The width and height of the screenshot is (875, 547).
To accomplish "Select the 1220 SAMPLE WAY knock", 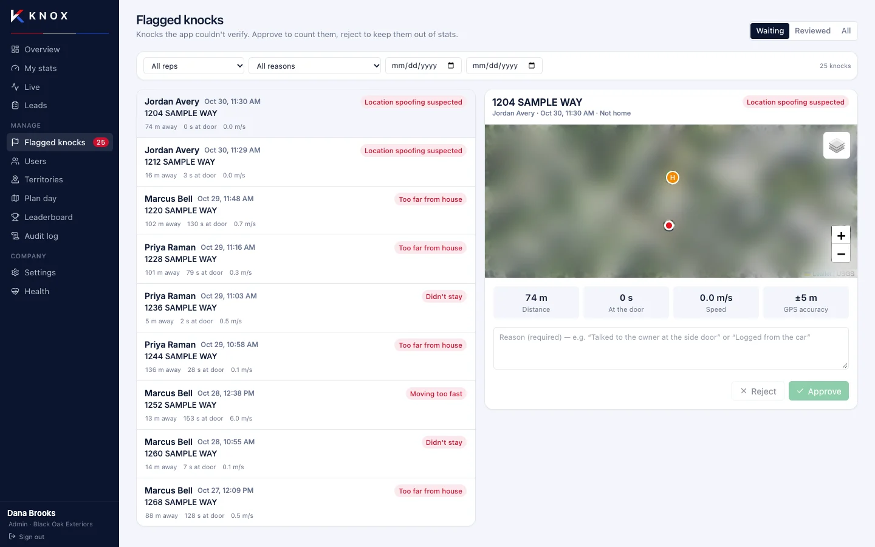I will (306, 211).
